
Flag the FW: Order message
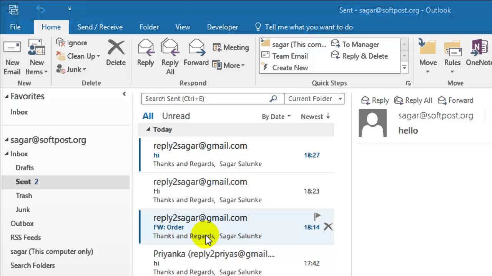pyautogui.click(x=317, y=217)
